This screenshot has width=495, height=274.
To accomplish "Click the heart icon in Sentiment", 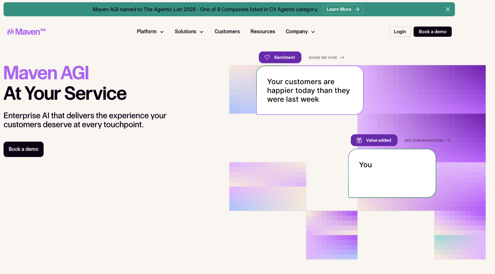I will click(x=267, y=58).
